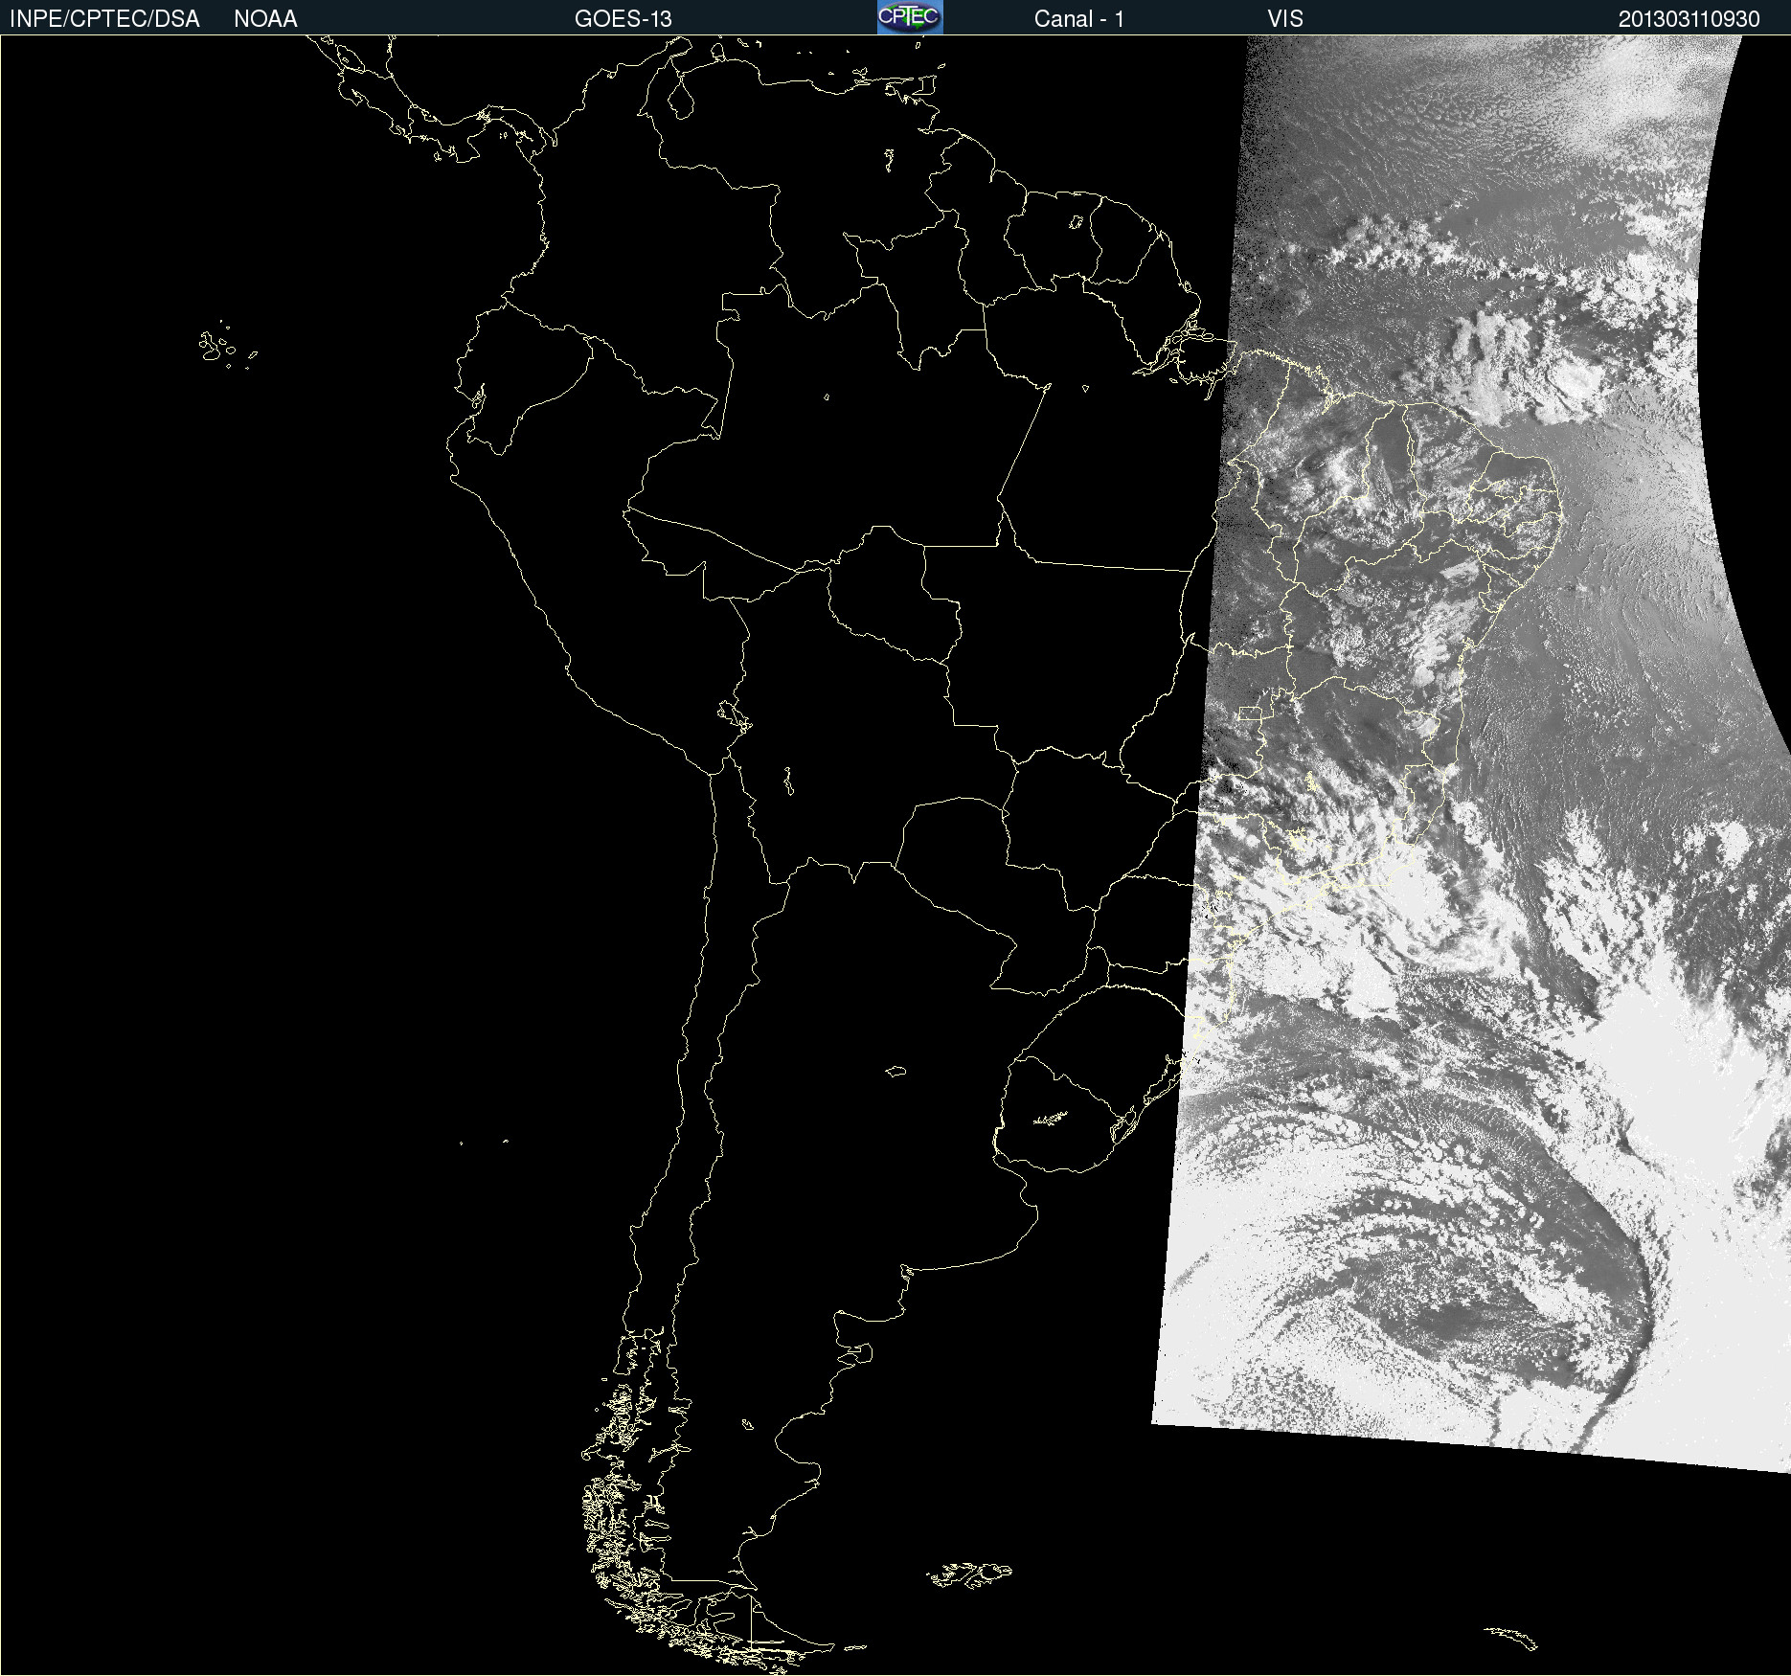Click the Canal - 1 channel label

pyautogui.click(x=1078, y=19)
